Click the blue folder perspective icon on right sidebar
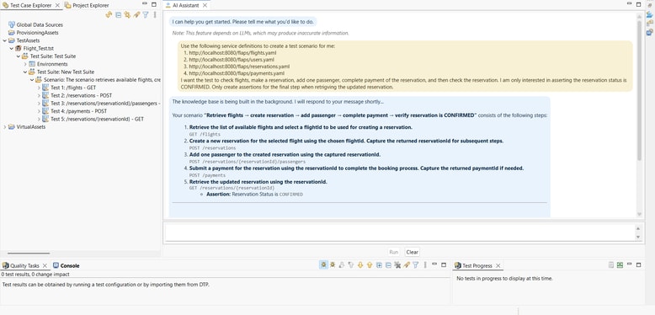The width and height of the screenshot is (655, 315). click(x=650, y=14)
